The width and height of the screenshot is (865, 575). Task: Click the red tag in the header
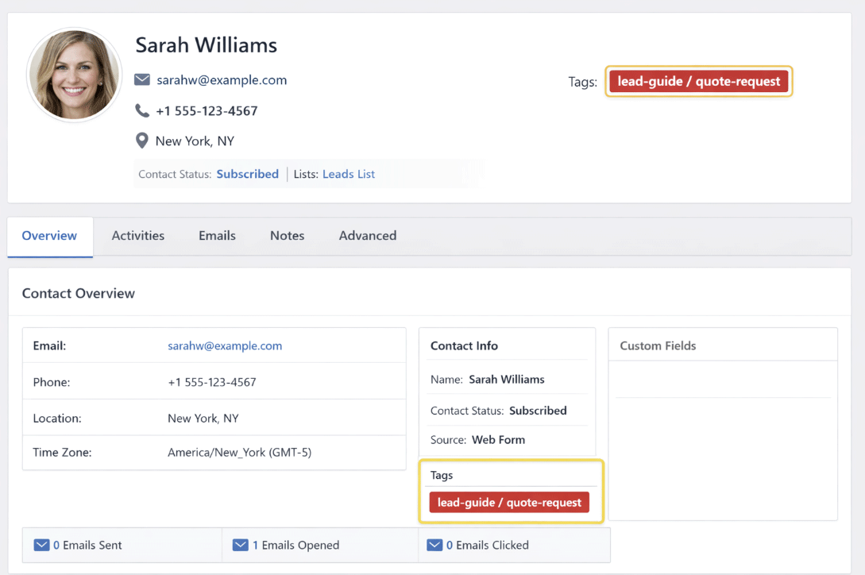click(x=699, y=81)
